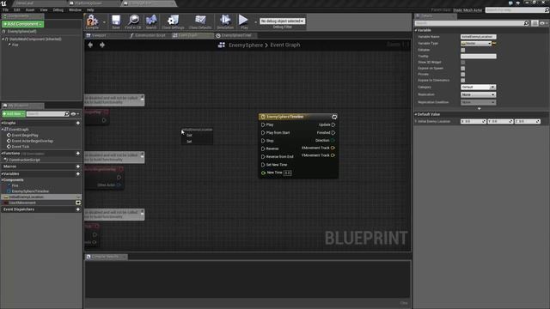Add a new variable with plus icon

point(78,173)
